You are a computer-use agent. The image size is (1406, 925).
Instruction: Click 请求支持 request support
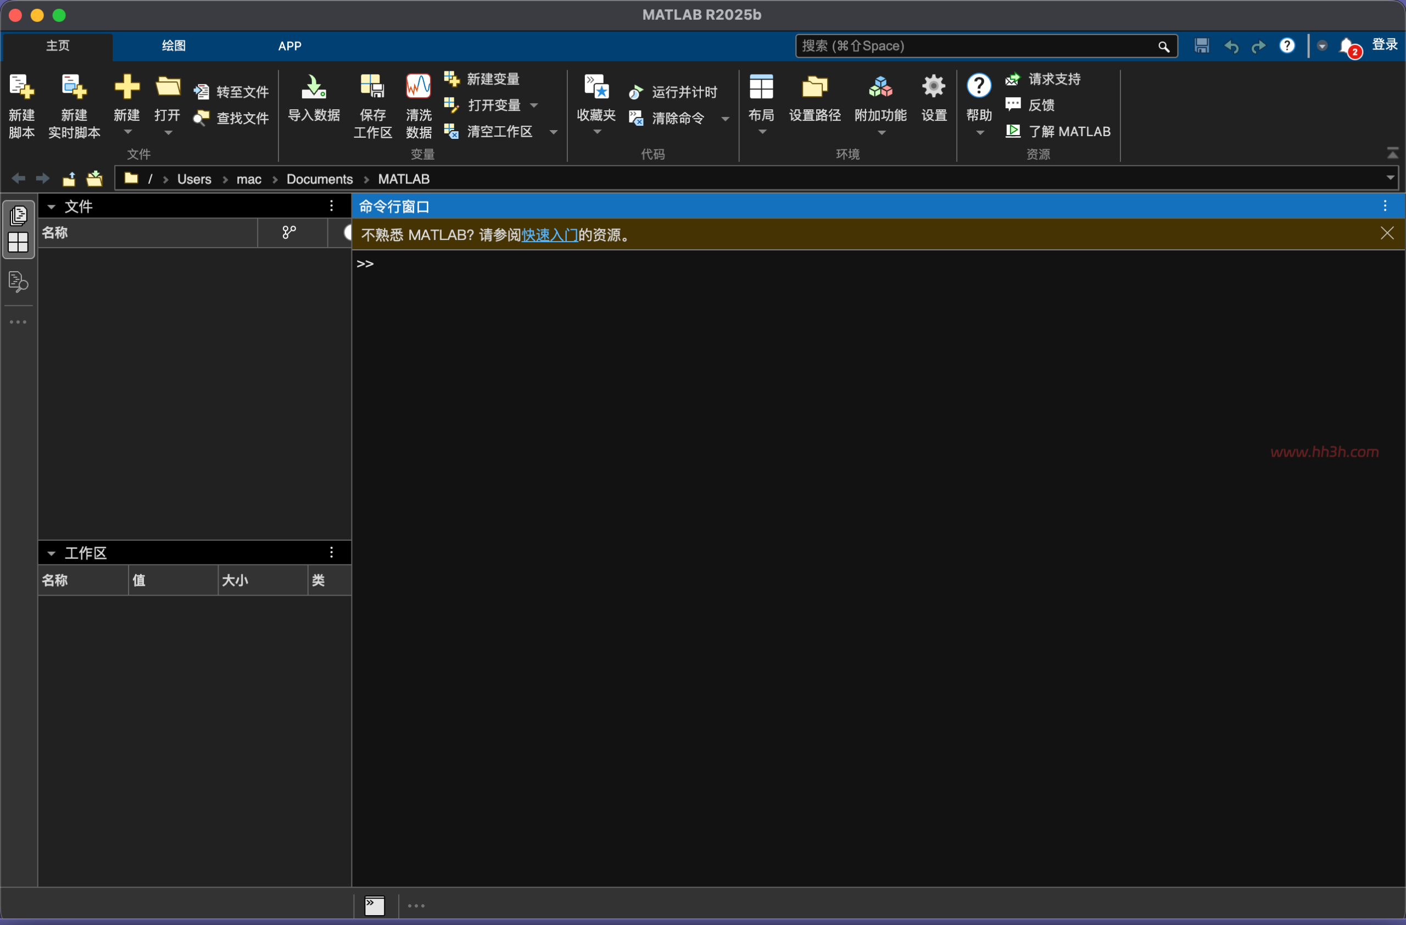[x=1044, y=79]
